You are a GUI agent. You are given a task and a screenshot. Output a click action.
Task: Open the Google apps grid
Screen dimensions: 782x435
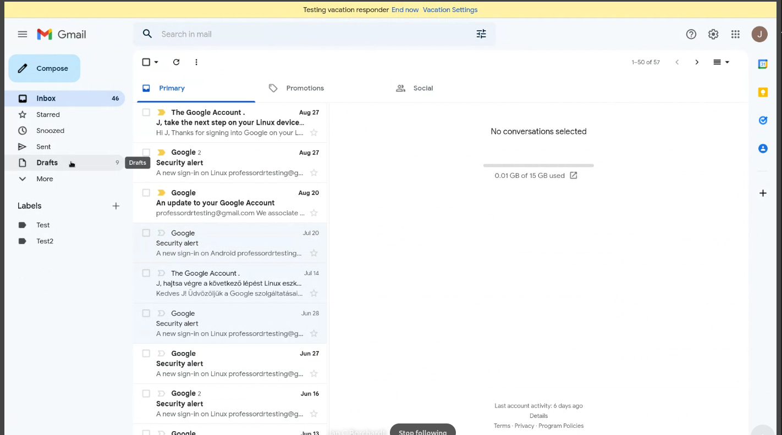[735, 34]
